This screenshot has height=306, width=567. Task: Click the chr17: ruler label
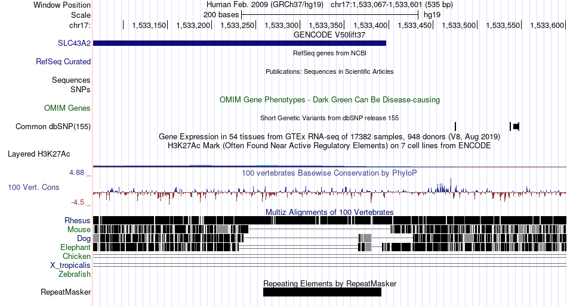tap(79, 25)
